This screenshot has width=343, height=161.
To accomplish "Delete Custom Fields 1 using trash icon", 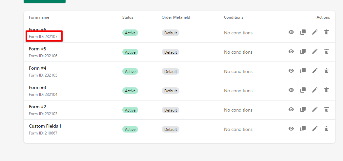I will point(326,129).
